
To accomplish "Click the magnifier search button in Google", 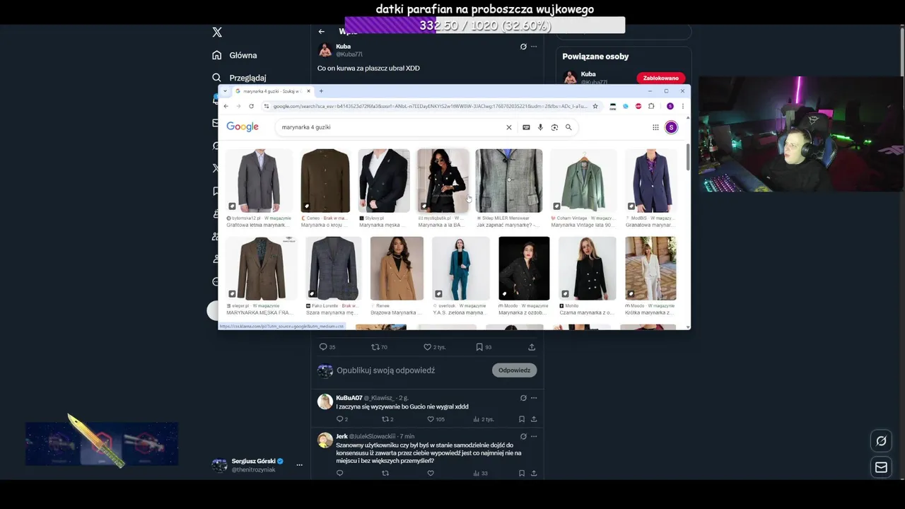I will (568, 127).
